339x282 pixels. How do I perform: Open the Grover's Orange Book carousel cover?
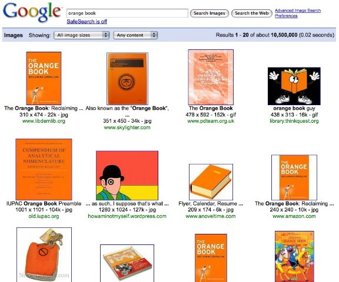(294, 257)
